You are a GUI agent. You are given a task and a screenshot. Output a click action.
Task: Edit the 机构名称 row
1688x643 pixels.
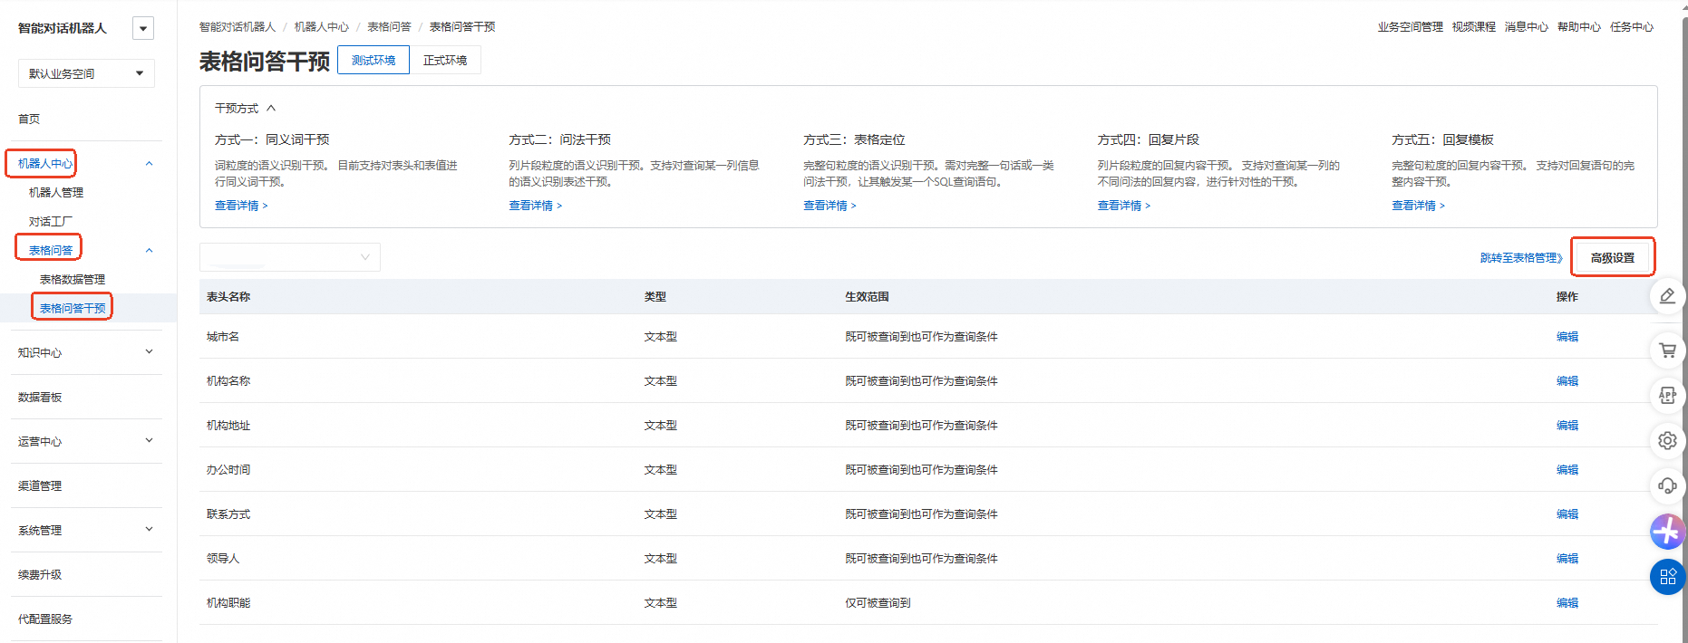click(x=1567, y=380)
